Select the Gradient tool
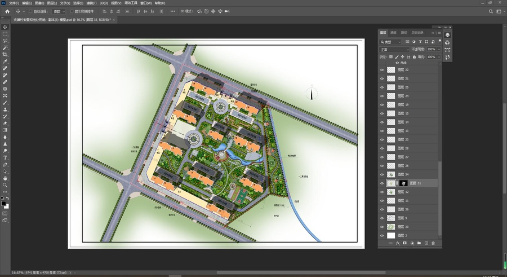Viewport: 507px width, 277px height. (5, 130)
